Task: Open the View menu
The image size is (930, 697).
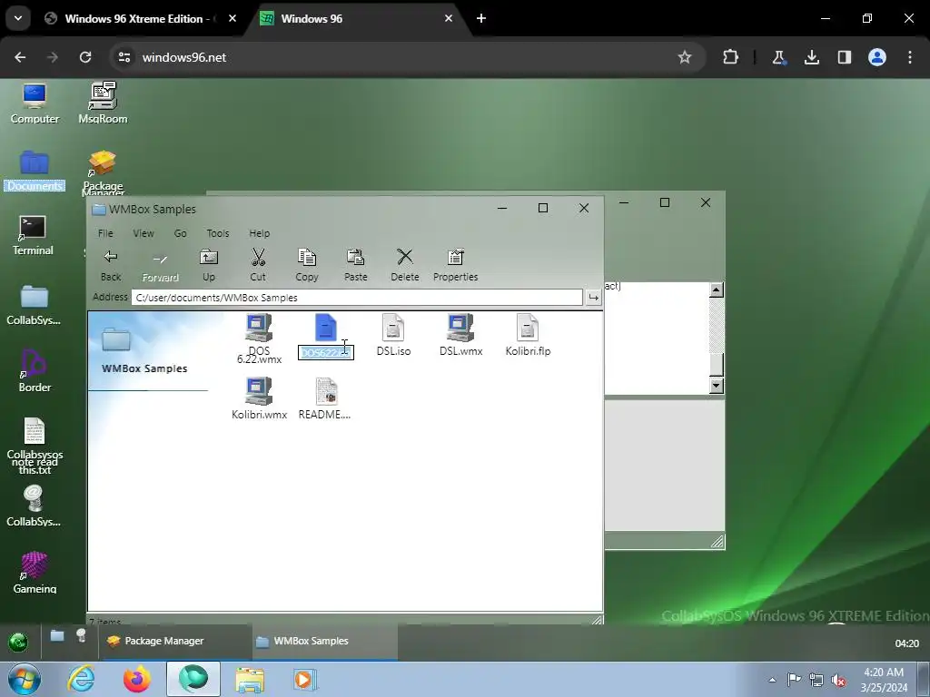Action: coord(143,233)
